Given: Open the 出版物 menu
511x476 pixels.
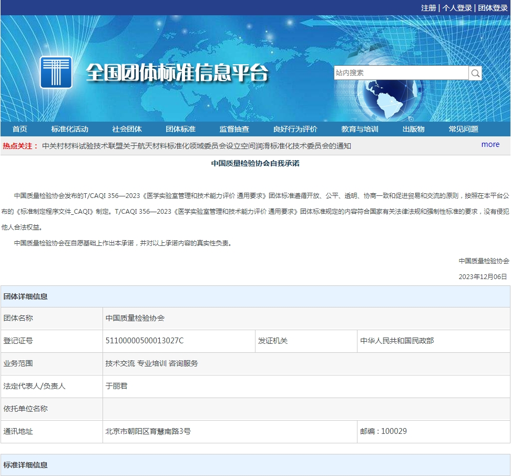Looking at the screenshot, I should tap(414, 129).
